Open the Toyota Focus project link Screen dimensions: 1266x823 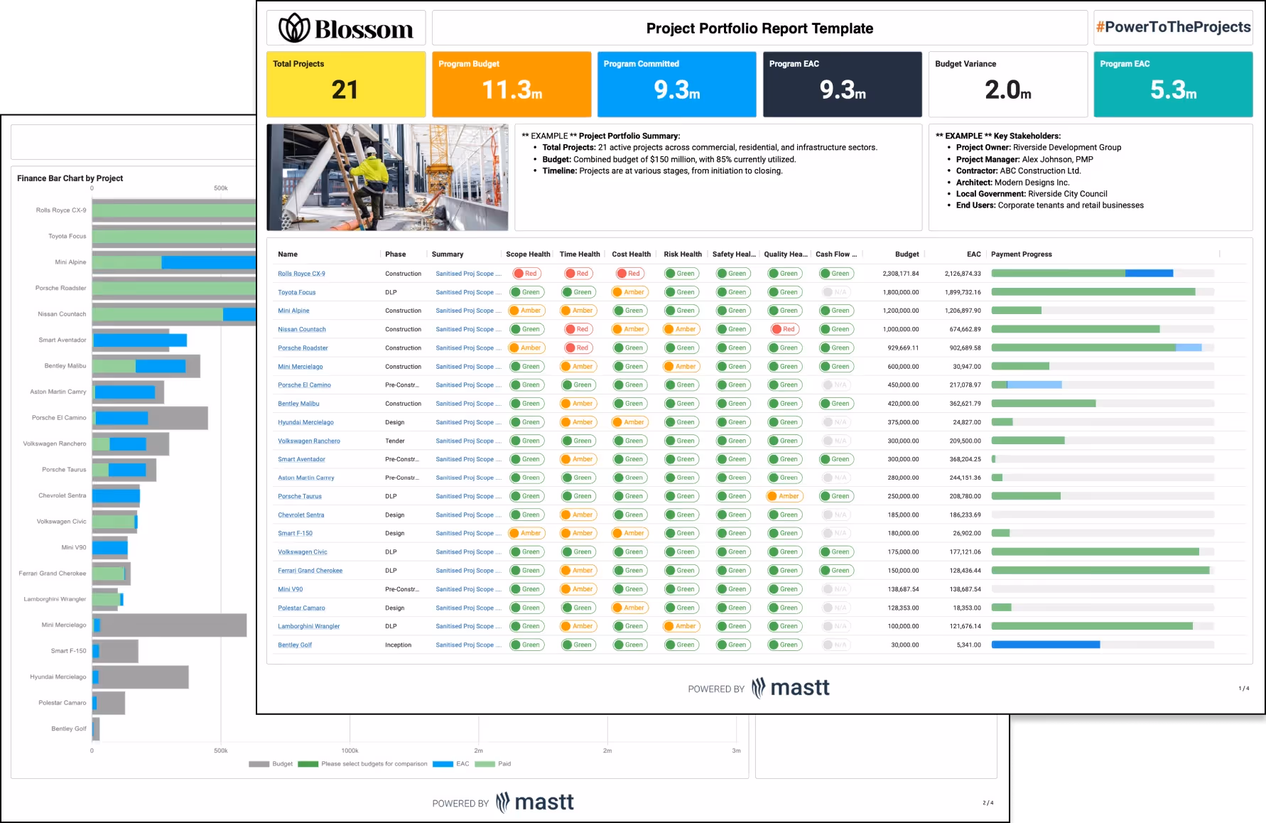click(x=296, y=292)
